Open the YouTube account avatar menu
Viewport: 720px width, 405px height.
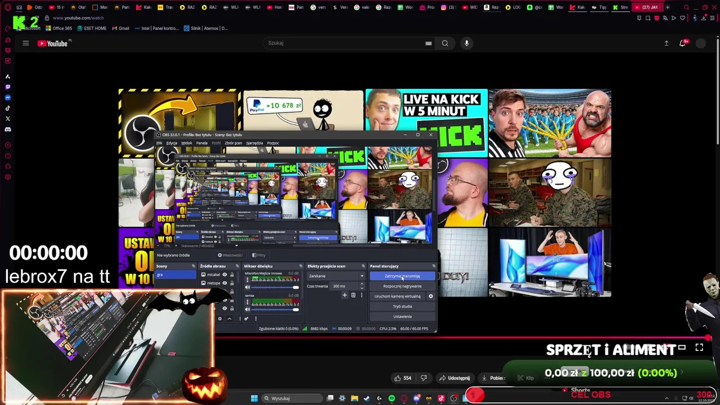point(700,43)
